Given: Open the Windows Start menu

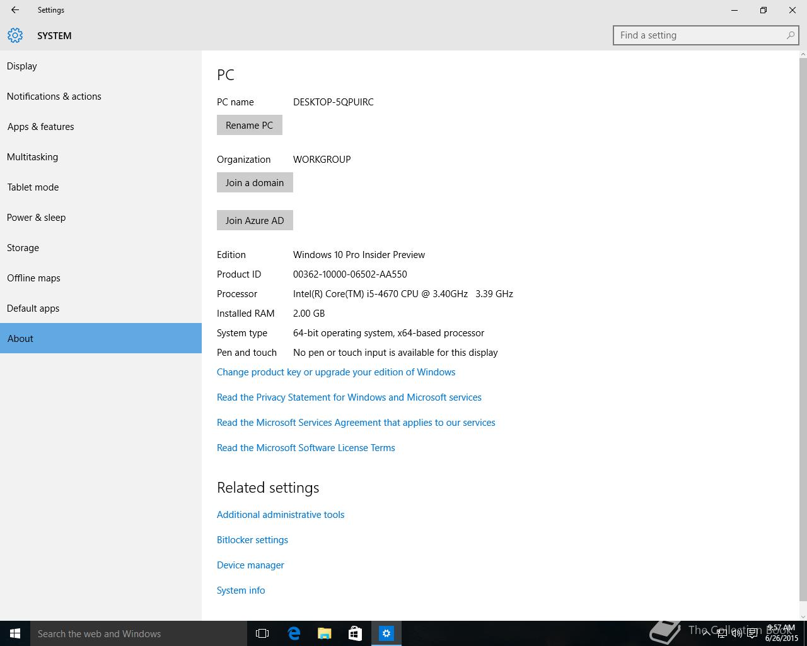Looking at the screenshot, I should [x=15, y=633].
